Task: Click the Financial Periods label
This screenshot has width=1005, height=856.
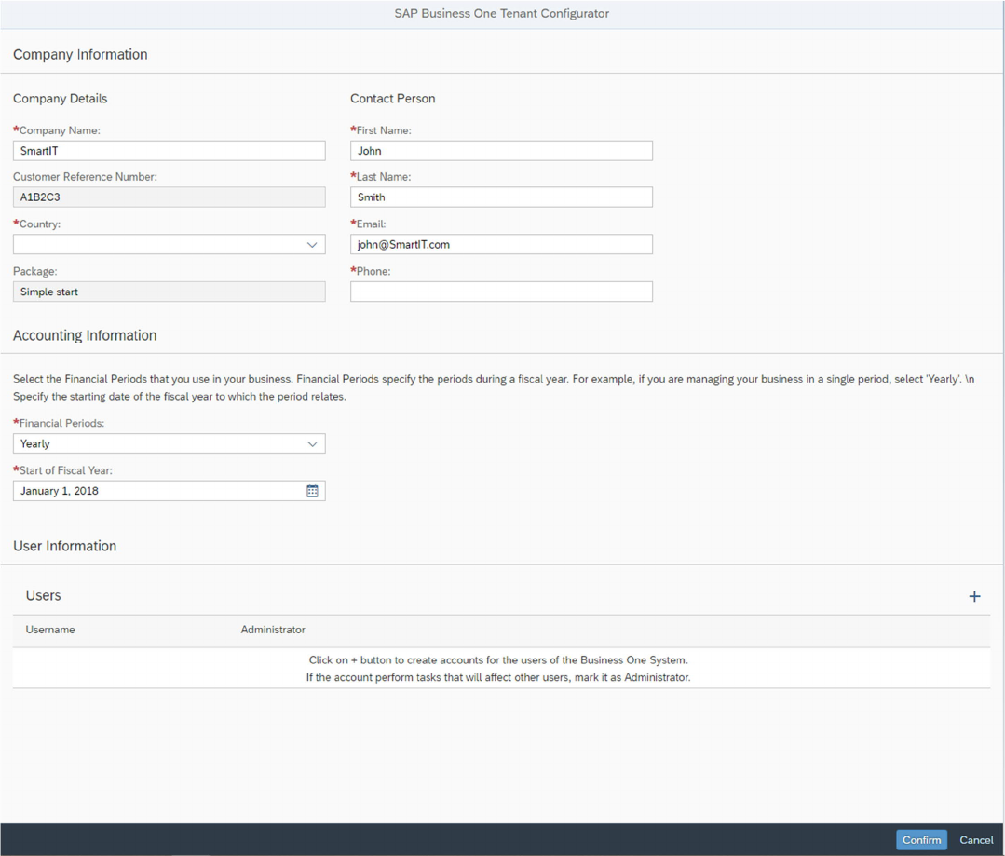Action: pos(59,423)
